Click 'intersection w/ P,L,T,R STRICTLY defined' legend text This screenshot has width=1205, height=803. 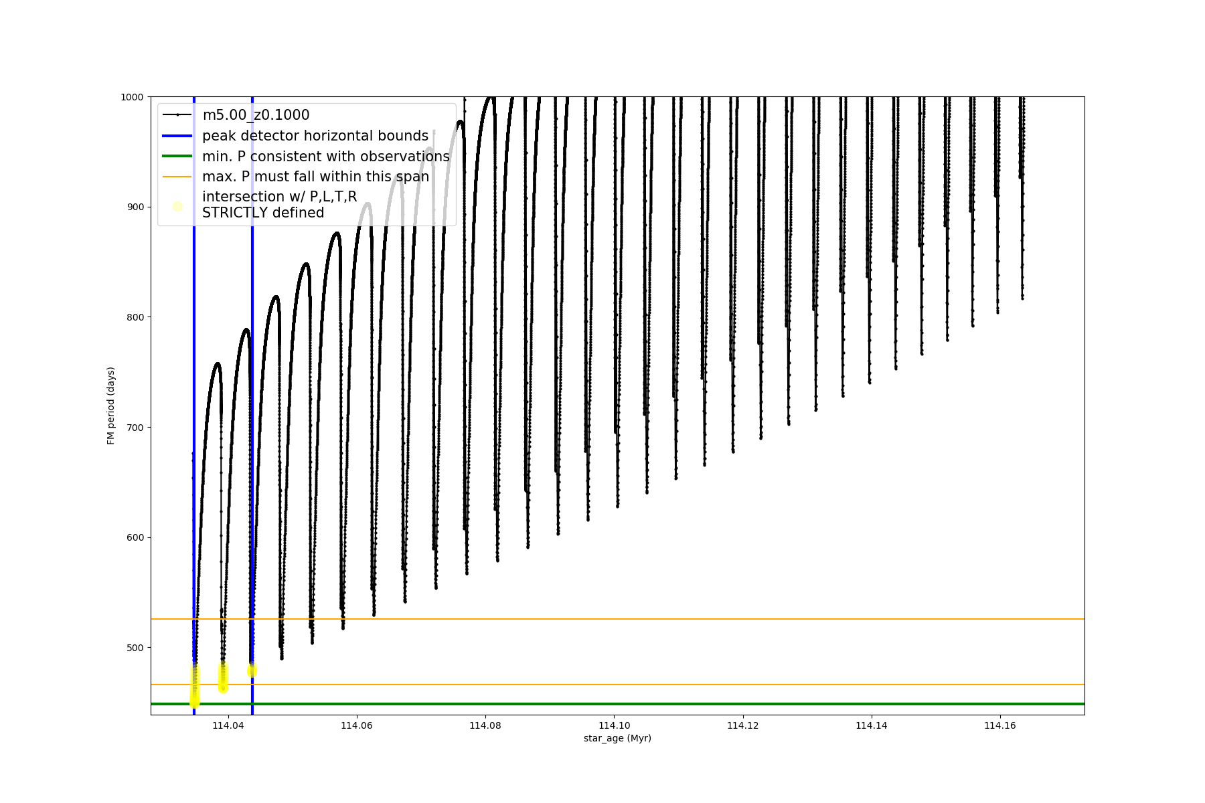pos(279,205)
